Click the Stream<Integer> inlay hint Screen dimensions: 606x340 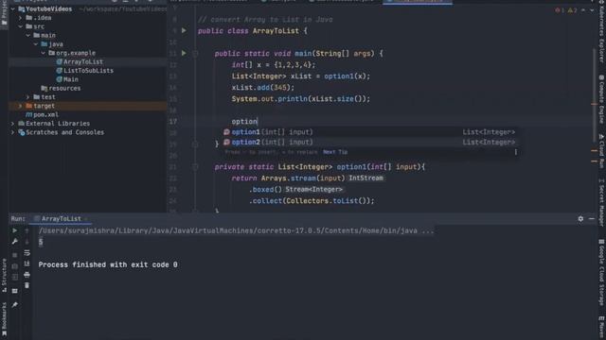click(x=313, y=189)
